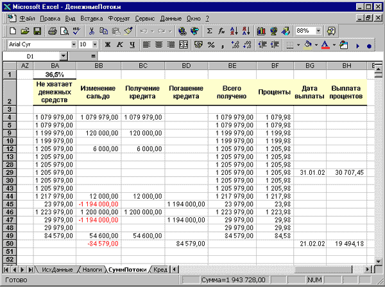Expand the Font Color dropdown arrow
Image resolution: width=385 pixels, height=288 pixels.
[334, 45]
